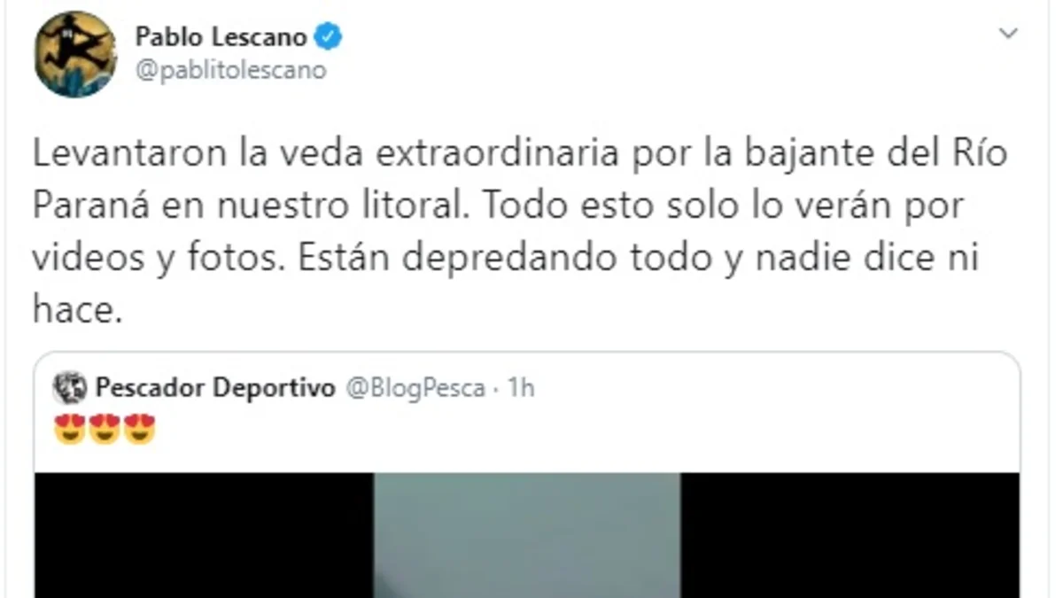Screen dimensions: 1063x598
Task: Click the last heart-eyes emoji
Action: 139,430
